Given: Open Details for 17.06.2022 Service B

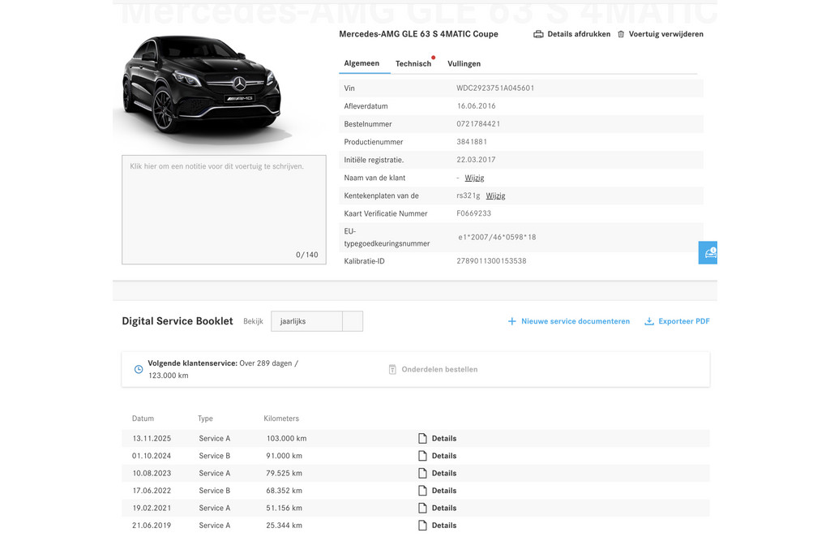Looking at the screenshot, I should click(443, 491).
